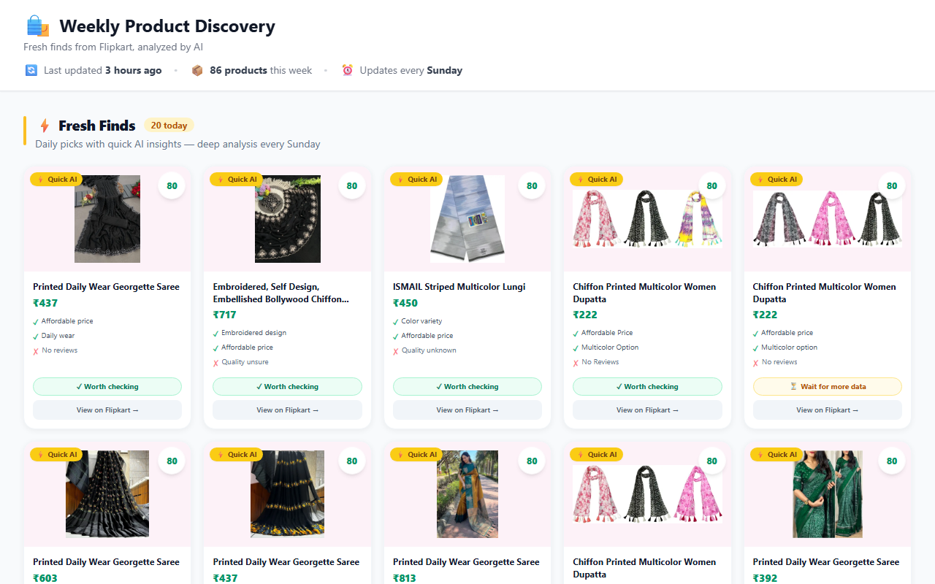Open the yellow-green saree model thumbnail

467,494
